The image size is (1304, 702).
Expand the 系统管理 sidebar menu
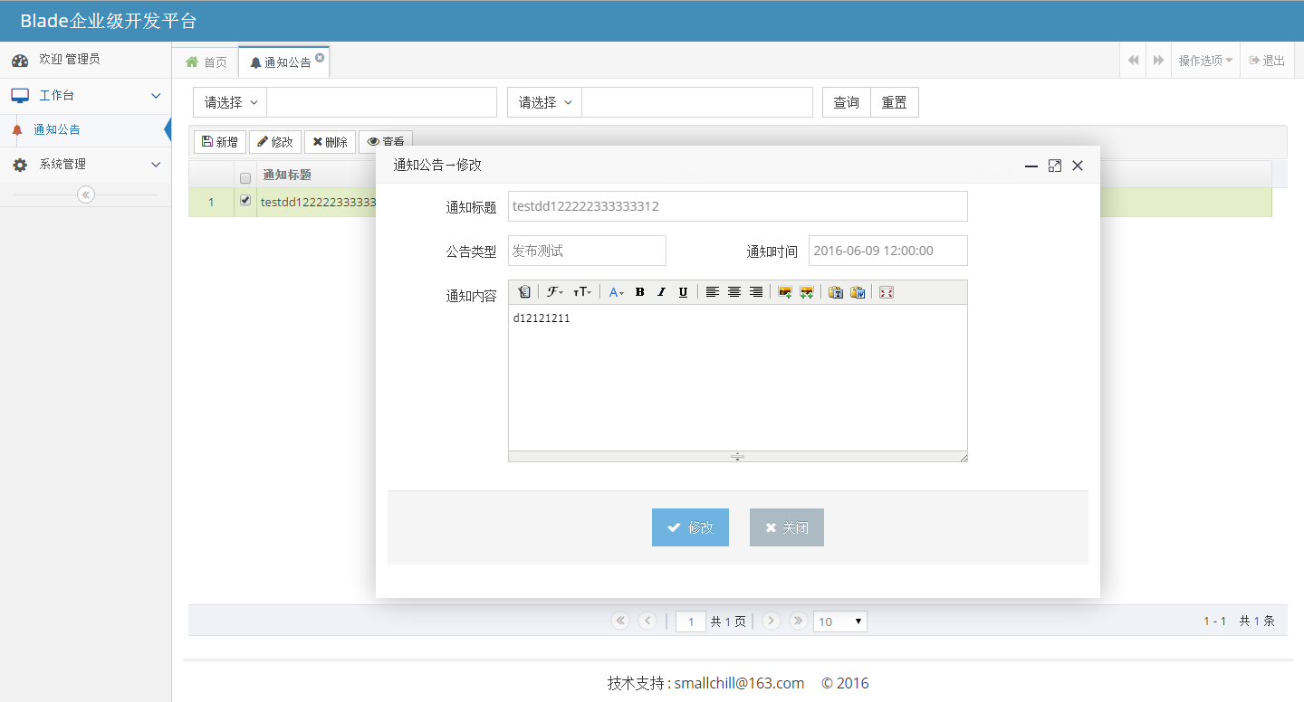(85, 165)
